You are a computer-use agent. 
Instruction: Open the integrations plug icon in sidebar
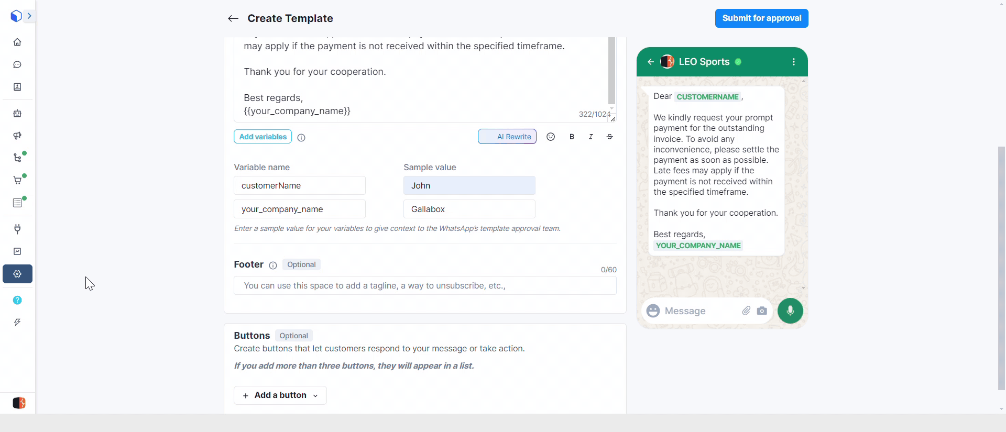[x=17, y=229]
